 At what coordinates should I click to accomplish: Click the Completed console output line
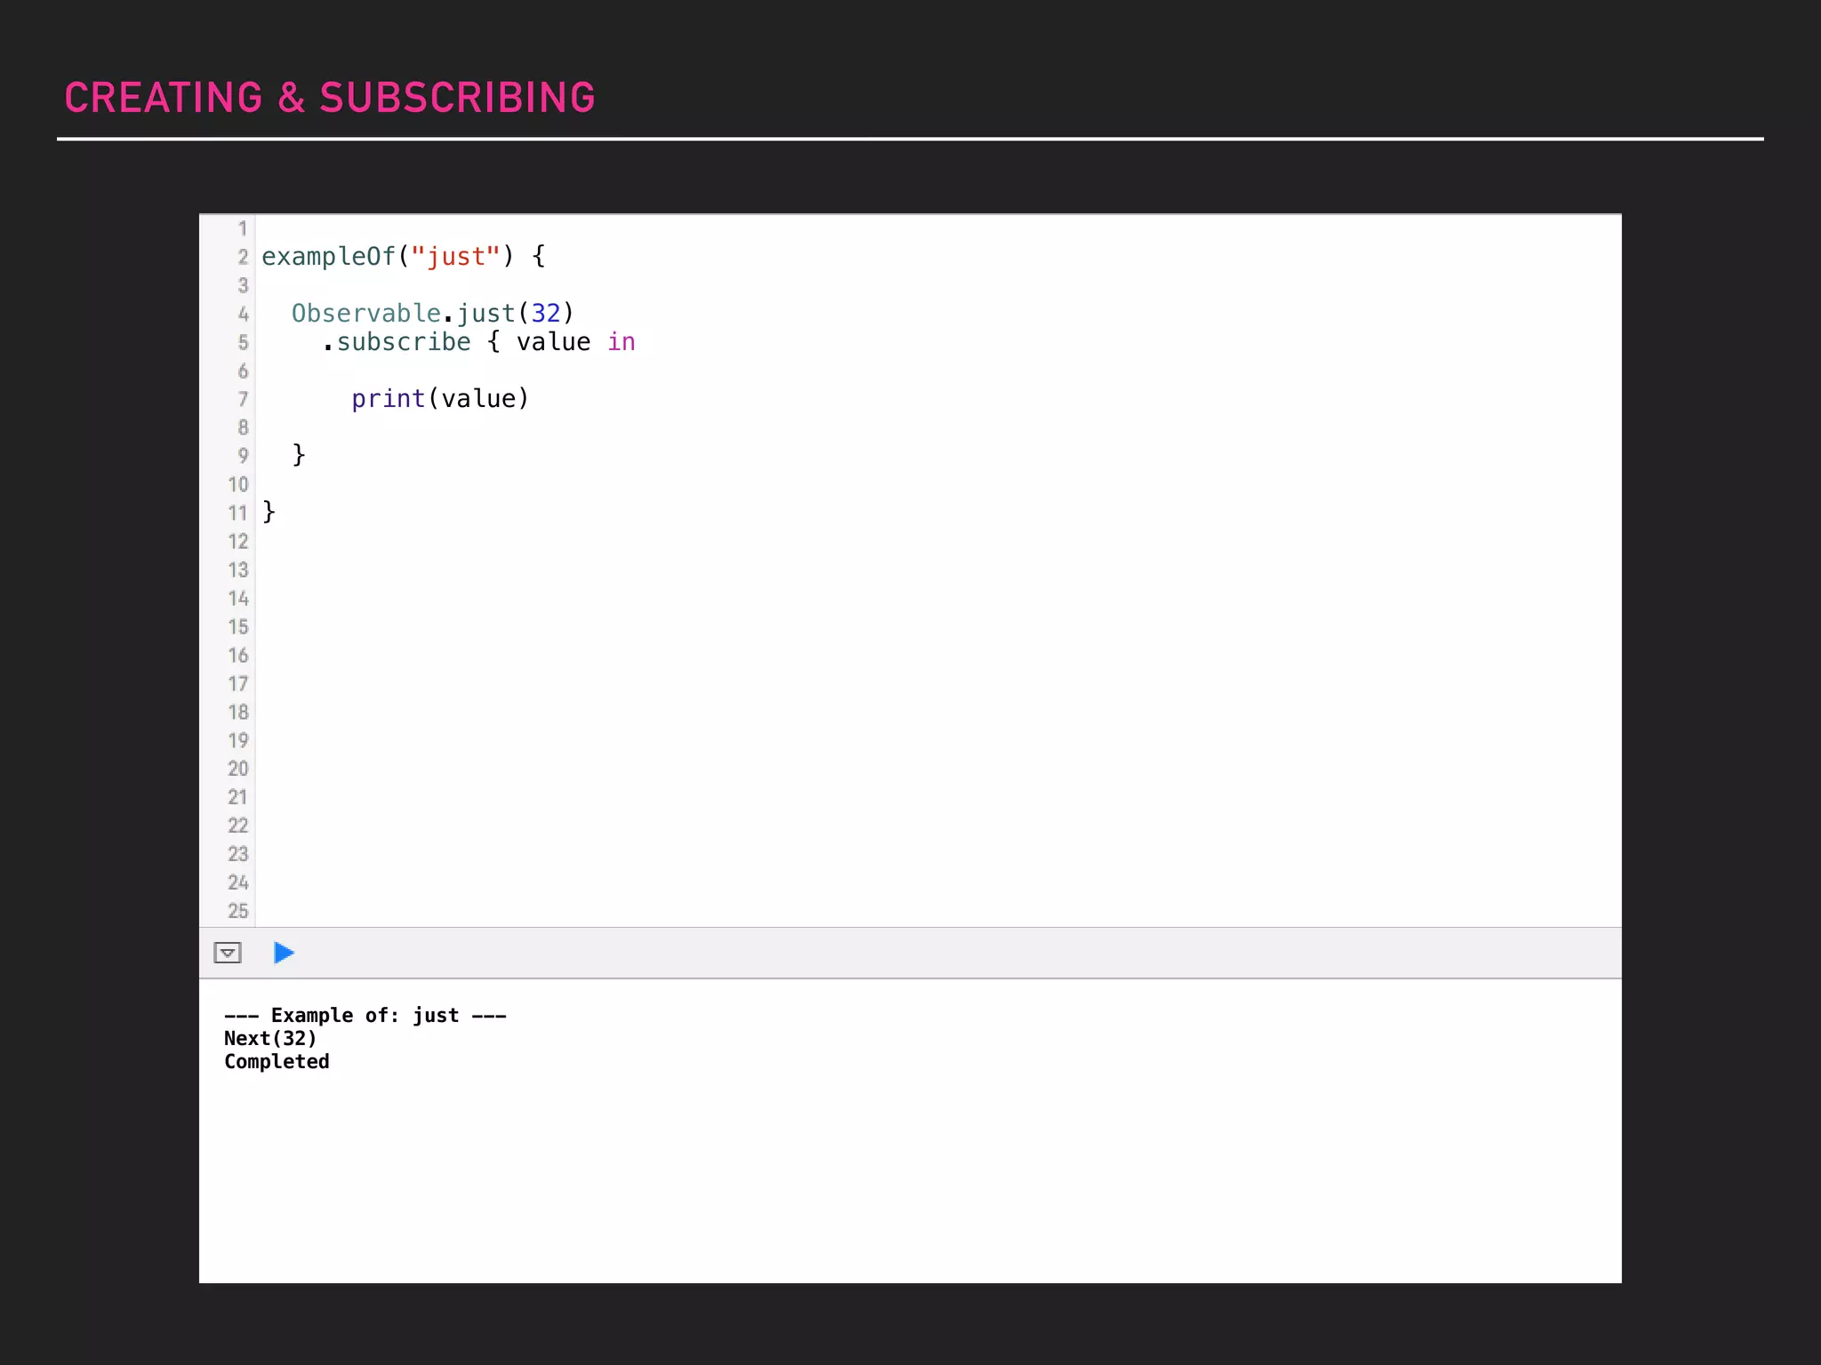click(x=277, y=1061)
